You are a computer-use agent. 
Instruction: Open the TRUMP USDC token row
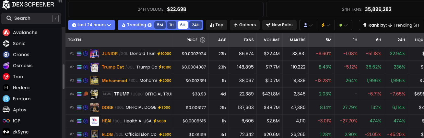[245, 94]
